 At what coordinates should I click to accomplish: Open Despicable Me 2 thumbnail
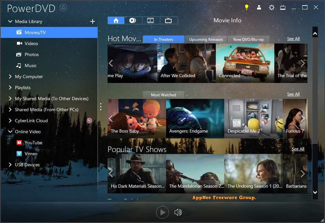[253, 118]
